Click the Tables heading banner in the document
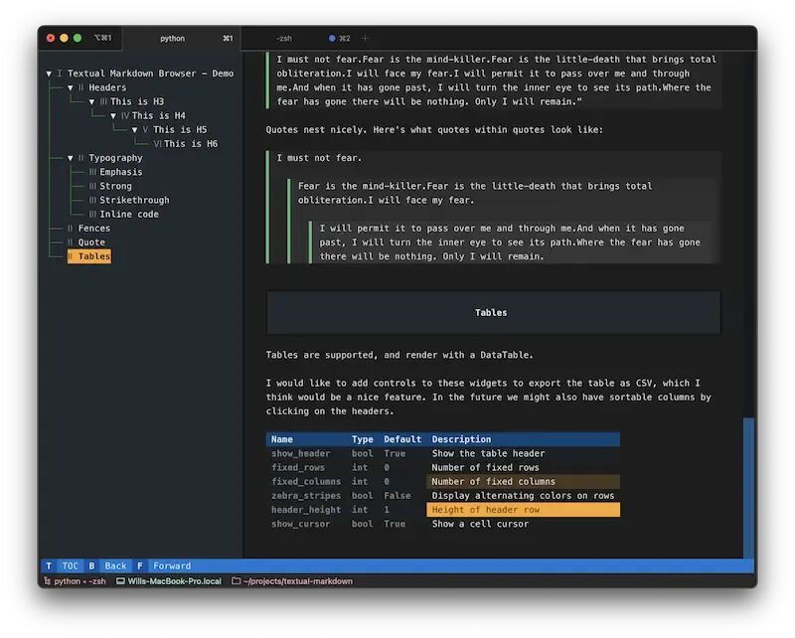 tap(493, 313)
